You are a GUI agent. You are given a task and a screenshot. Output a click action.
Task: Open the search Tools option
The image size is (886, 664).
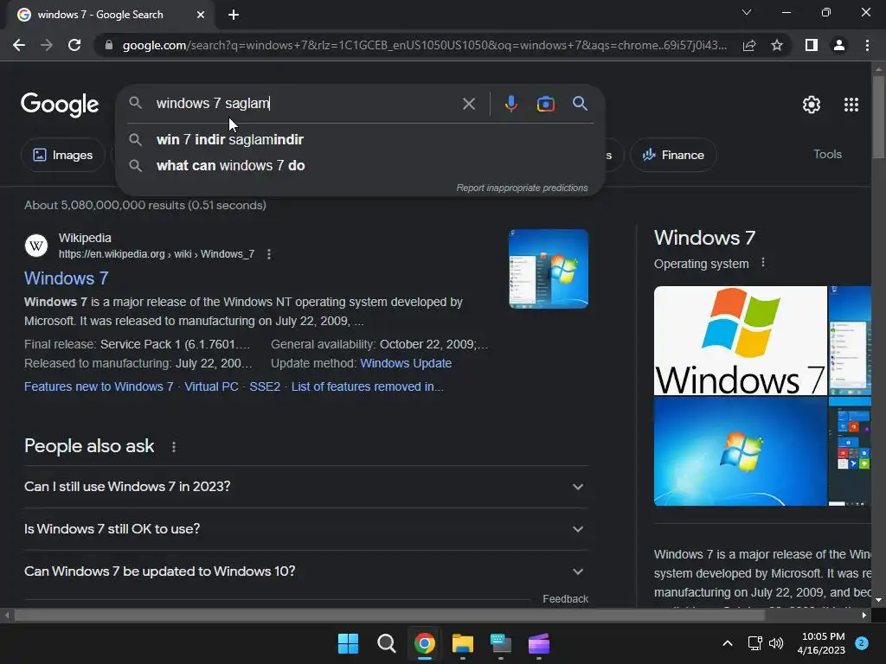pos(827,154)
